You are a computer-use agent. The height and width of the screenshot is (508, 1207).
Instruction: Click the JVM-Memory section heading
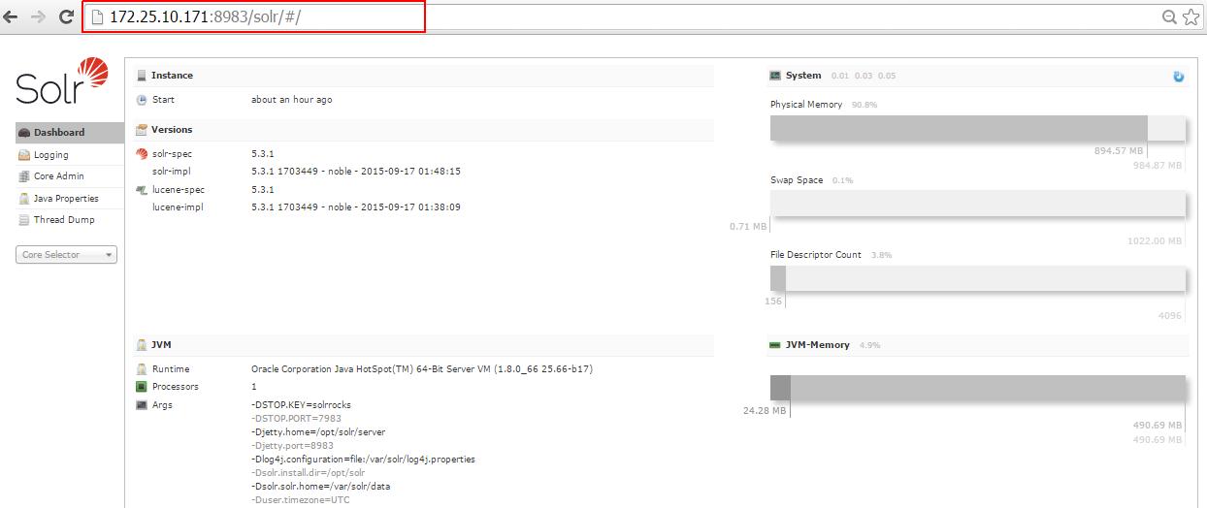pos(818,345)
